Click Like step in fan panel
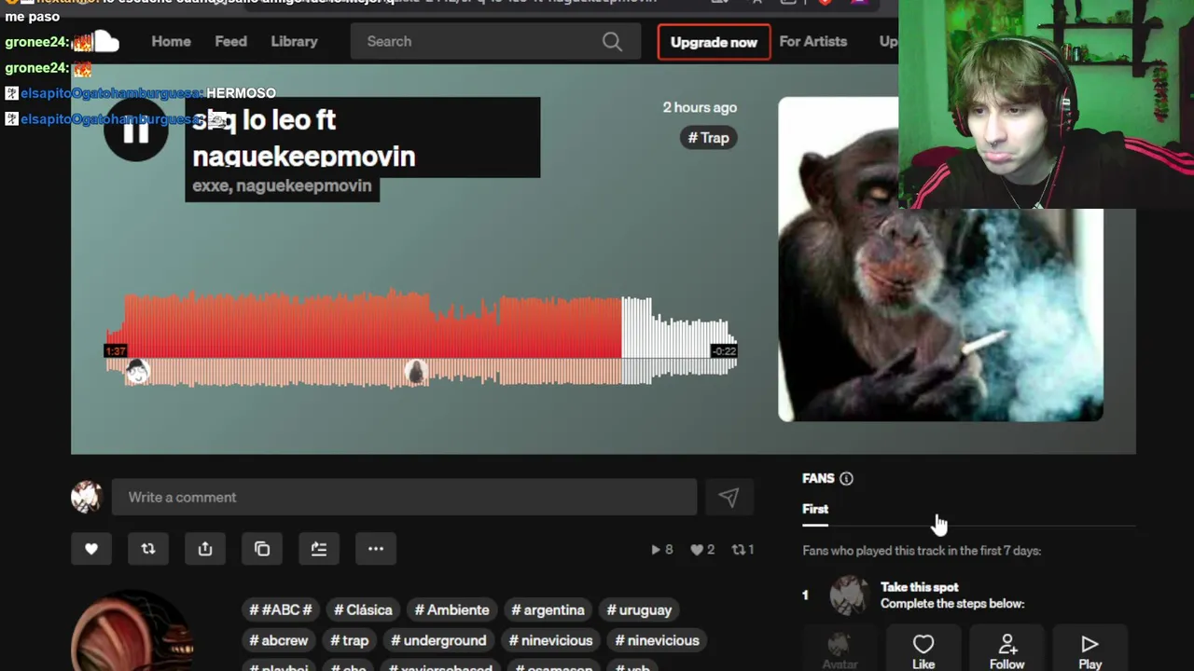 [x=923, y=651]
